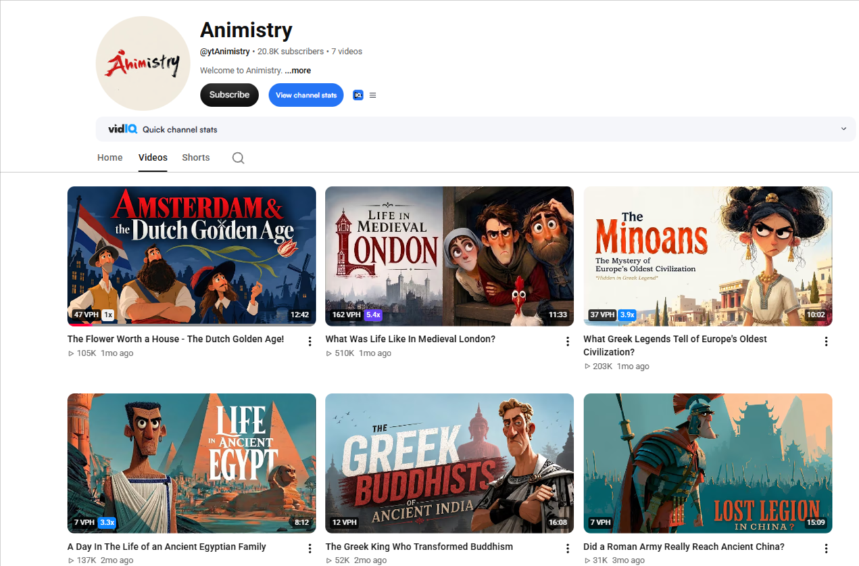Go to the Shorts tab
Viewport: 859px width, 566px height.
(x=196, y=158)
